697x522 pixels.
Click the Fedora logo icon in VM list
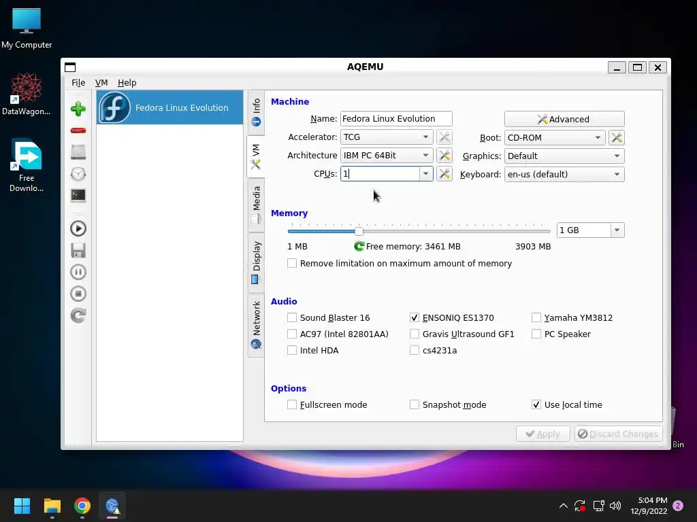(x=114, y=107)
